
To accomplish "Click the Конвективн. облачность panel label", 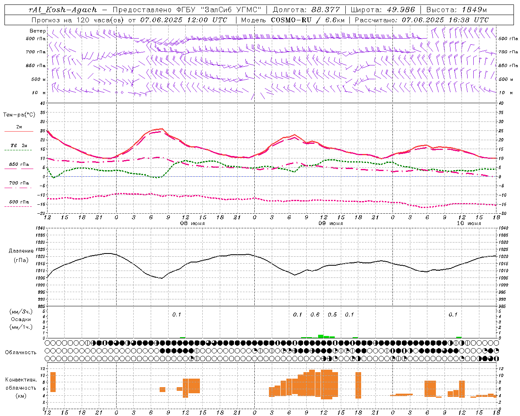I will pyautogui.click(x=21, y=384).
